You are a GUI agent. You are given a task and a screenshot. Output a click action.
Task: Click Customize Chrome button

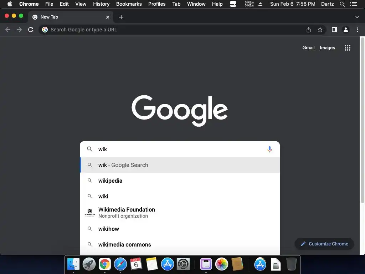click(324, 244)
